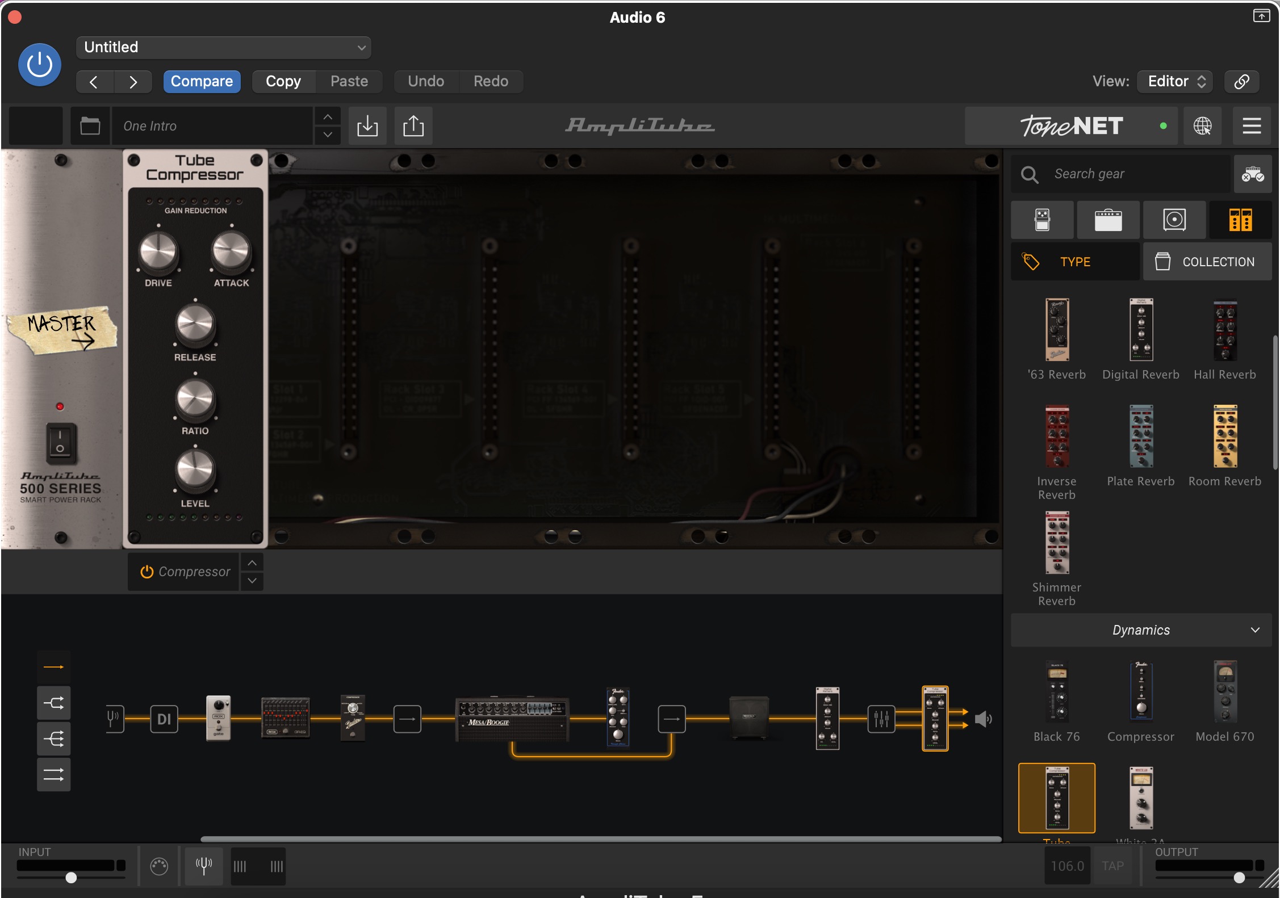Toggle the tuner button in bottom bar
Viewport: 1280px width, 898px height.
[204, 866]
